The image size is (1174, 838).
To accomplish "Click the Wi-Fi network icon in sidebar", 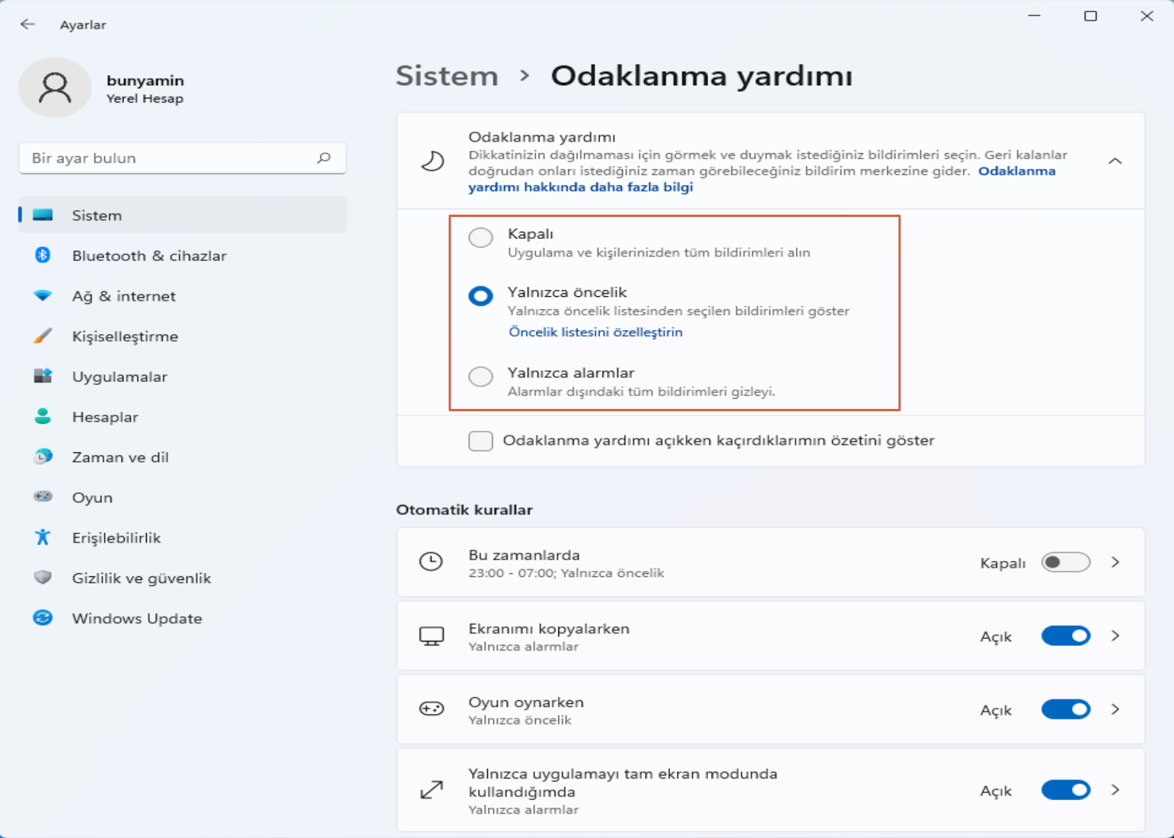I will pyautogui.click(x=43, y=295).
